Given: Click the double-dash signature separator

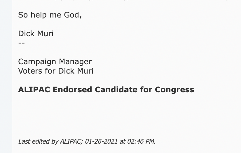Looking at the screenshot, I should click(x=22, y=43).
